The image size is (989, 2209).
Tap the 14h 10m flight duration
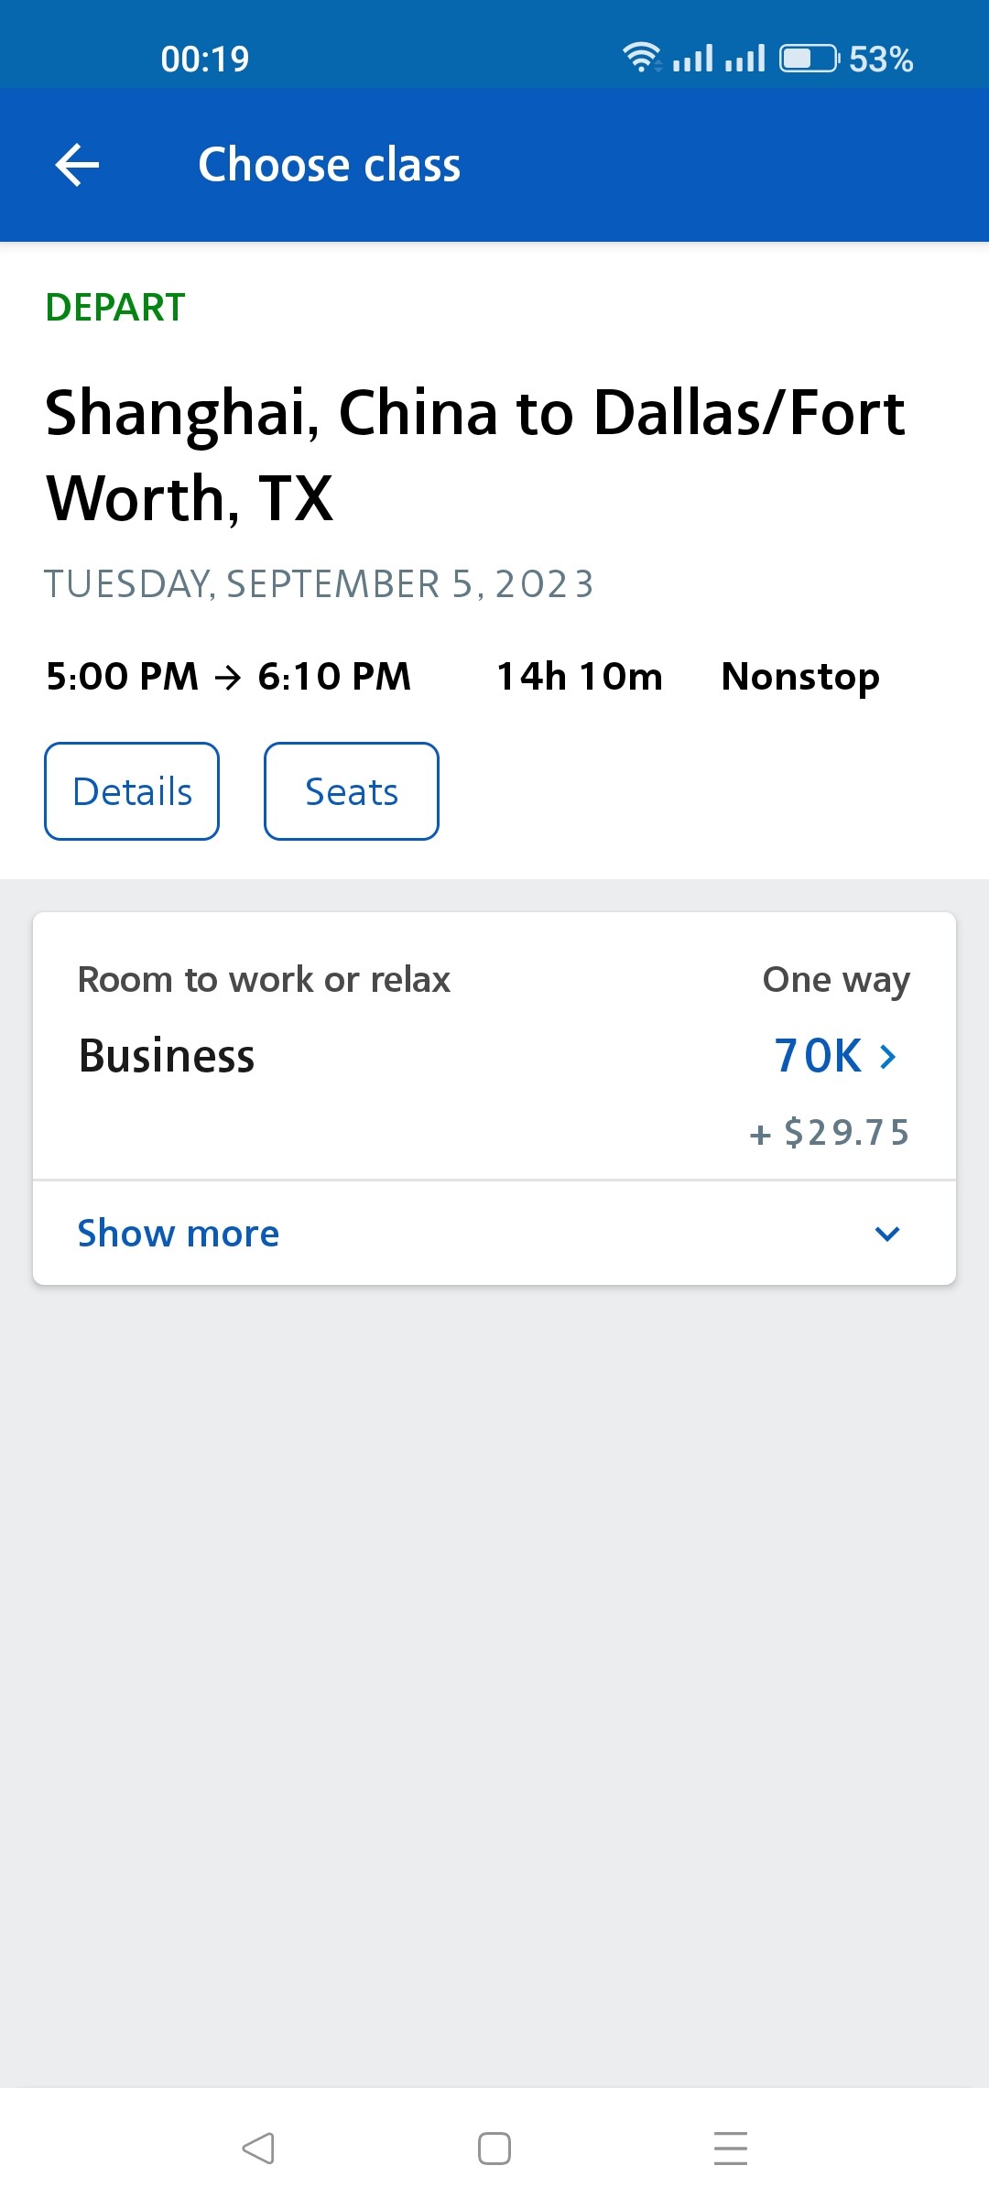[580, 677]
